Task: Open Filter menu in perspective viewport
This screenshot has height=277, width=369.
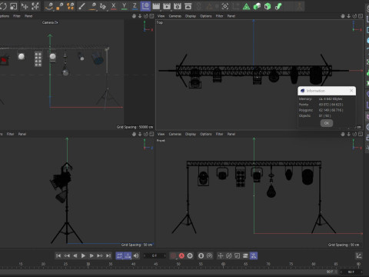Action: click(17, 16)
